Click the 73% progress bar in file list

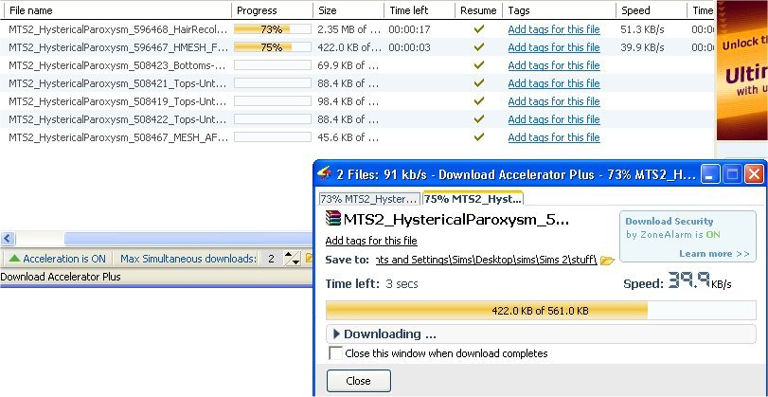[x=273, y=29]
